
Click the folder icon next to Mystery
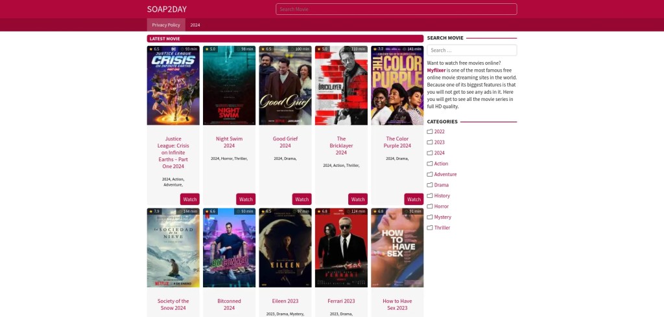point(430,217)
